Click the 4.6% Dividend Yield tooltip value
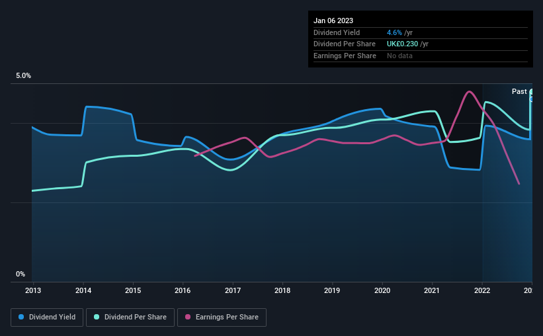The image size is (543, 336). coord(394,32)
